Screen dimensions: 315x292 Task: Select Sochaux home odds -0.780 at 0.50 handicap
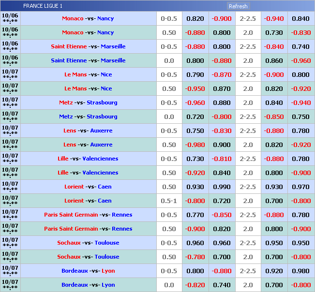point(195,257)
